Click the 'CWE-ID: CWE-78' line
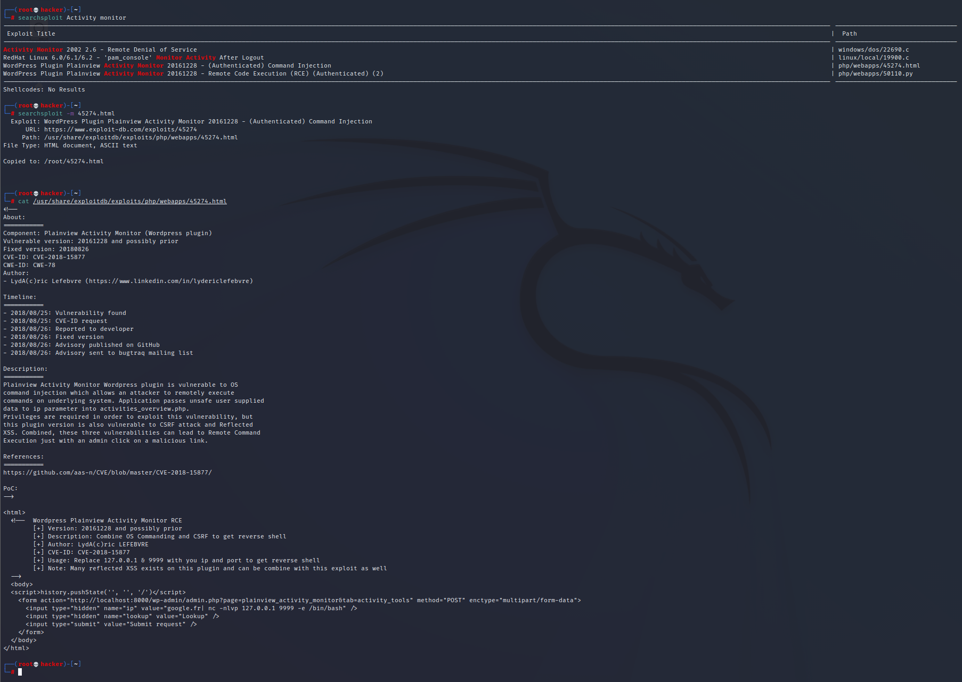 [29, 265]
